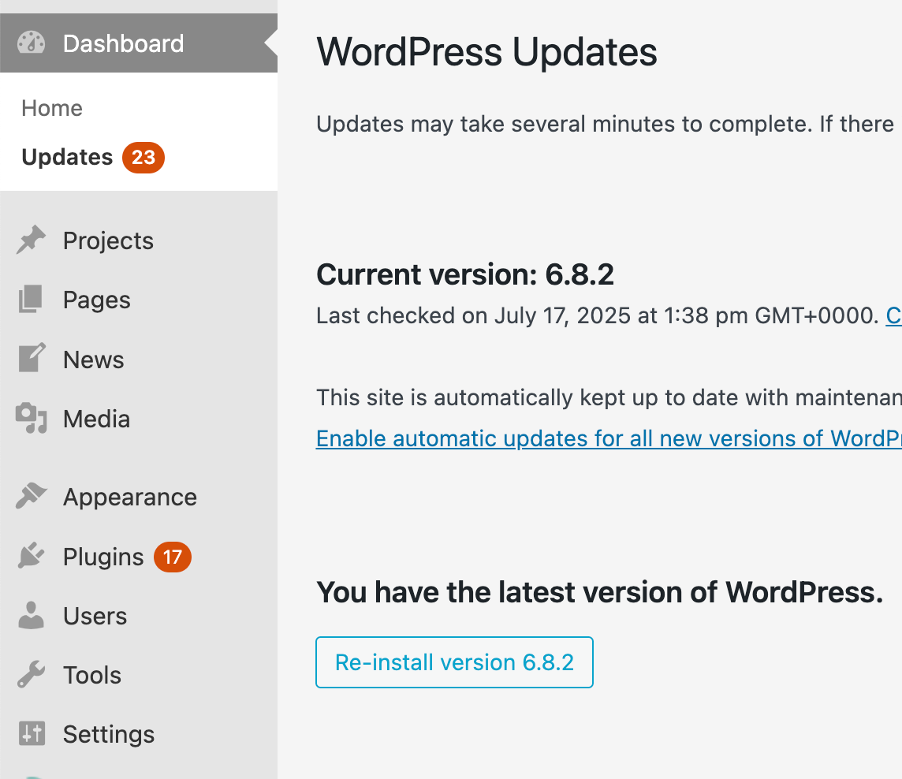The image size is (902, 779).
Task: Click the Pages stacked-sheets icon
Action: [x=32, y=300]
